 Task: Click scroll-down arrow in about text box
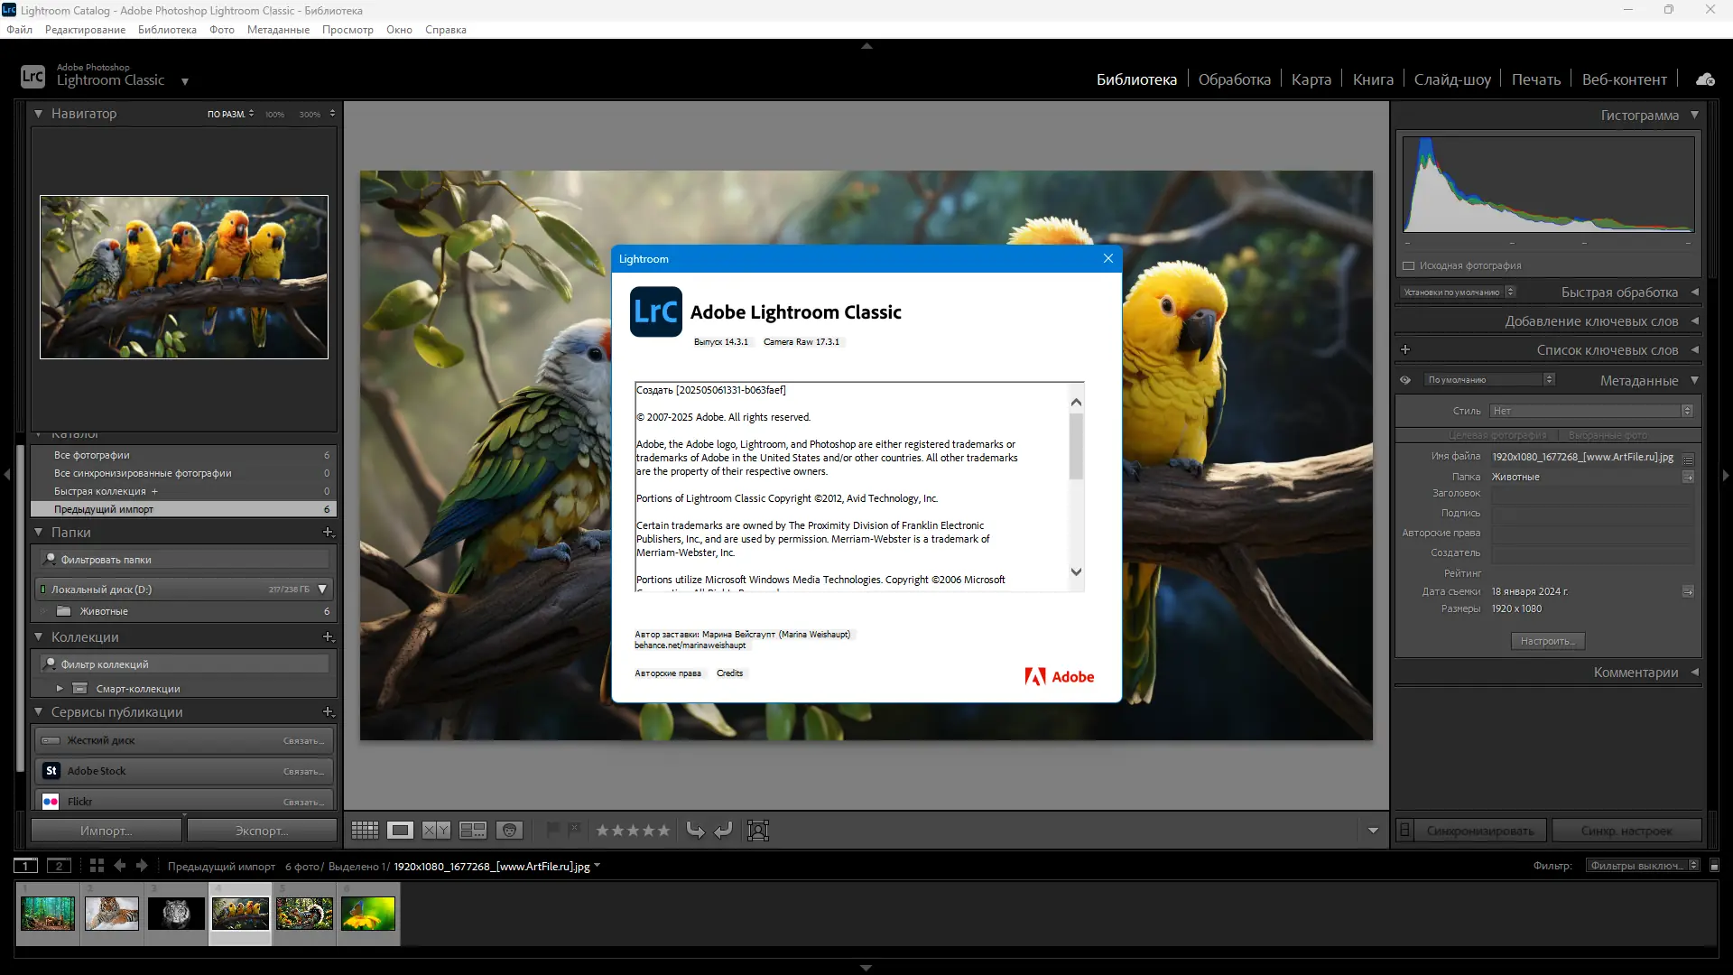(x=1075, y=571)
